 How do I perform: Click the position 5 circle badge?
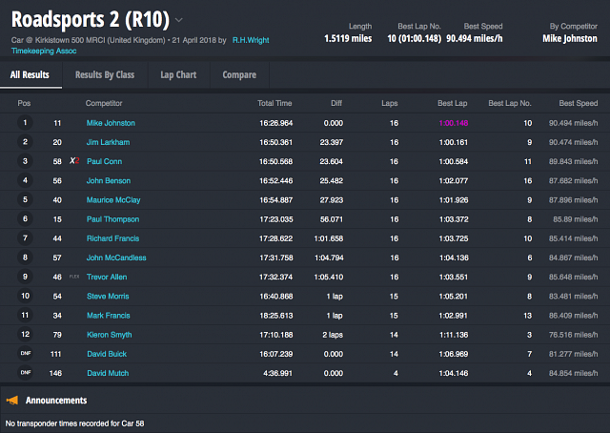coord(26,199)
